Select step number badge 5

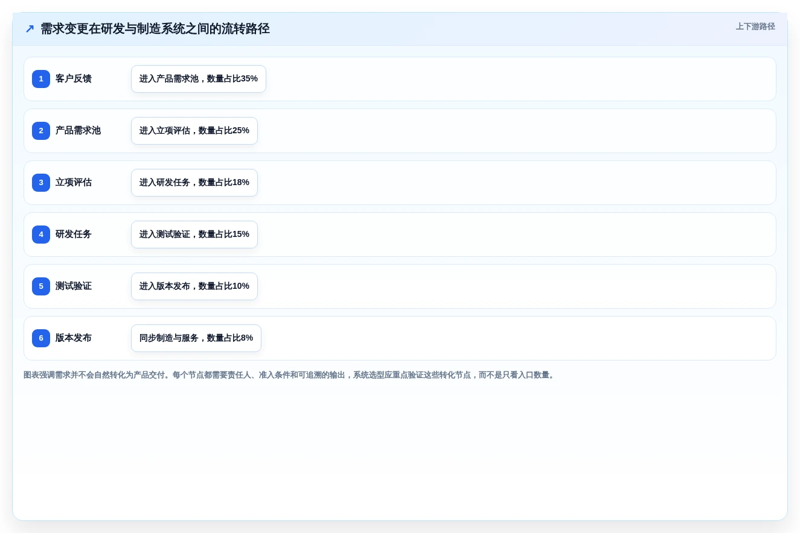point(41,286)
